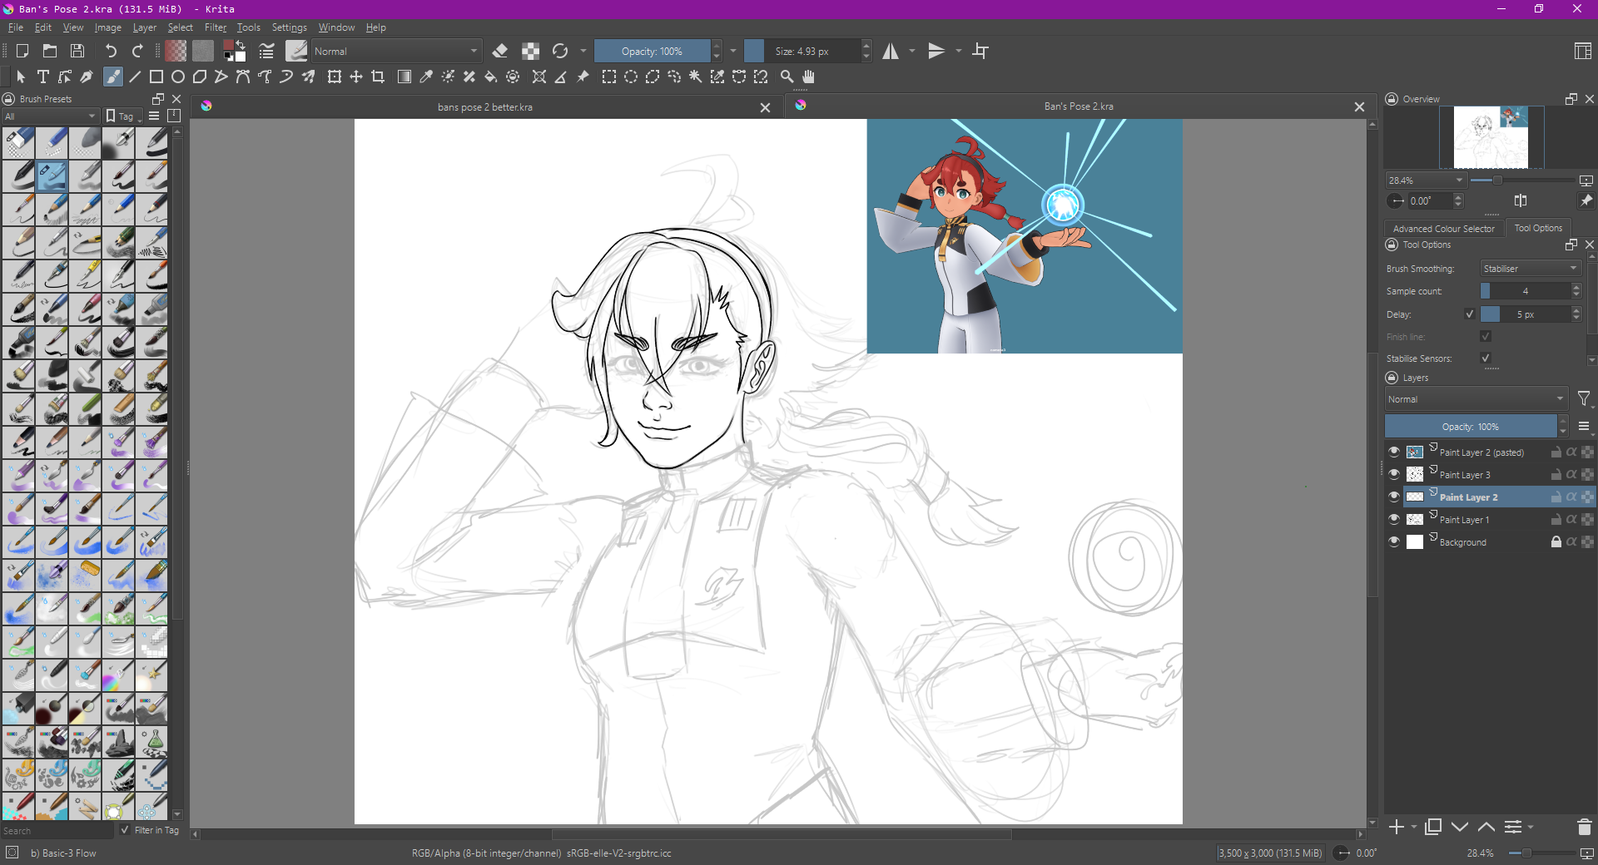Screen dimensions: 1598x865
Task: Click the Open file folder icon
Action: coord(50,51)
